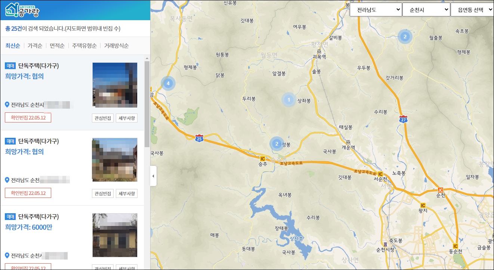
Task: Click the 승주 IC marker
Action: pyautogui.click(x=262, y=158)
